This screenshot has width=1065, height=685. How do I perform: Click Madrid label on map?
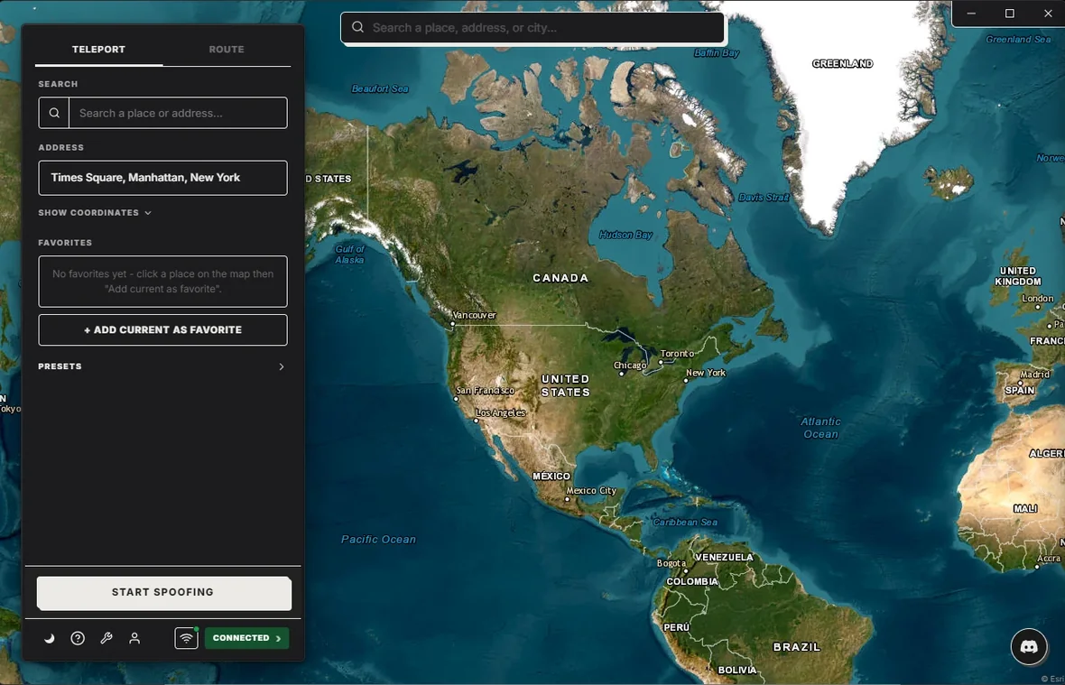pos(1034,375)
